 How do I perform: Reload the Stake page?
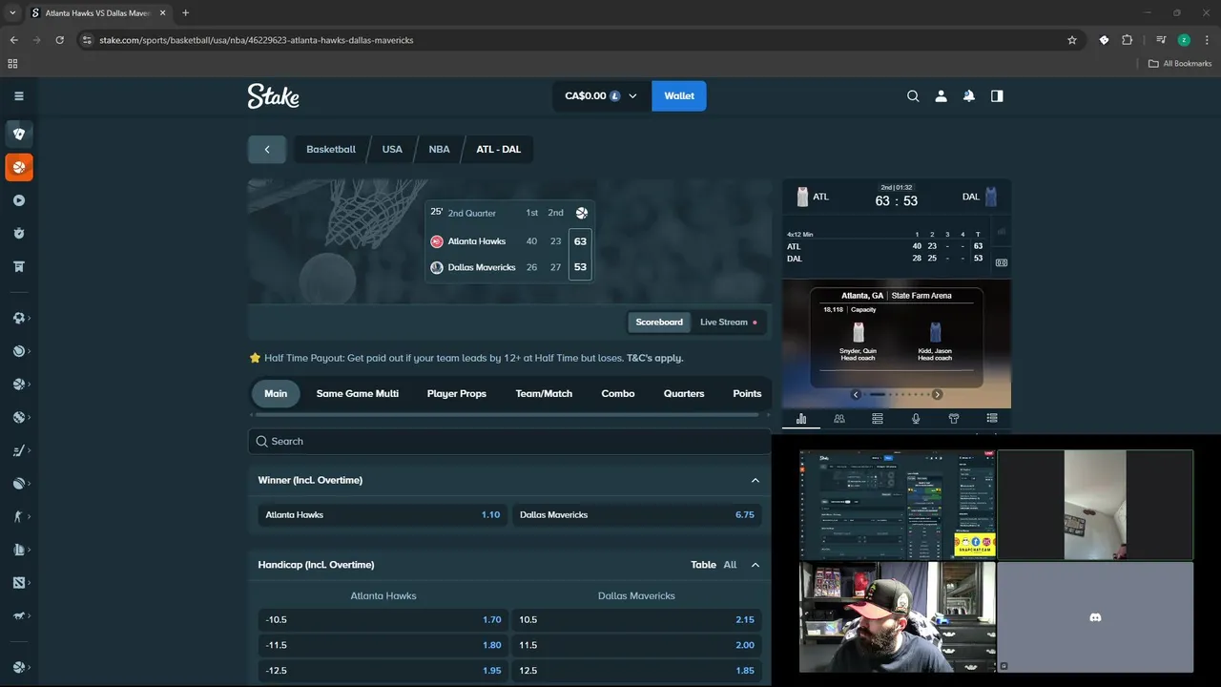[59, 40]
